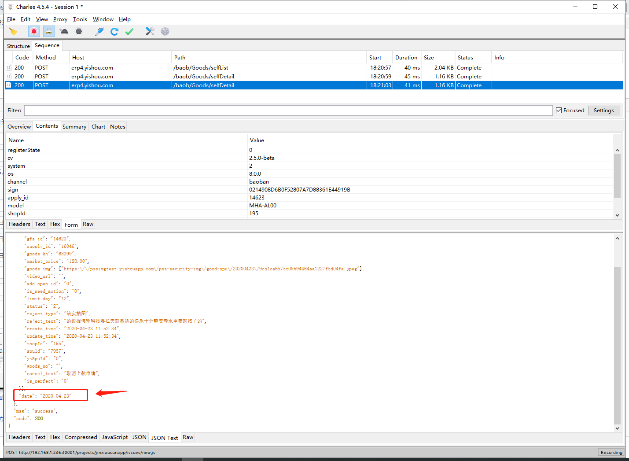Select request Headers tab
The width and height of the screenshot is (629, 461).
coord(19,224)
